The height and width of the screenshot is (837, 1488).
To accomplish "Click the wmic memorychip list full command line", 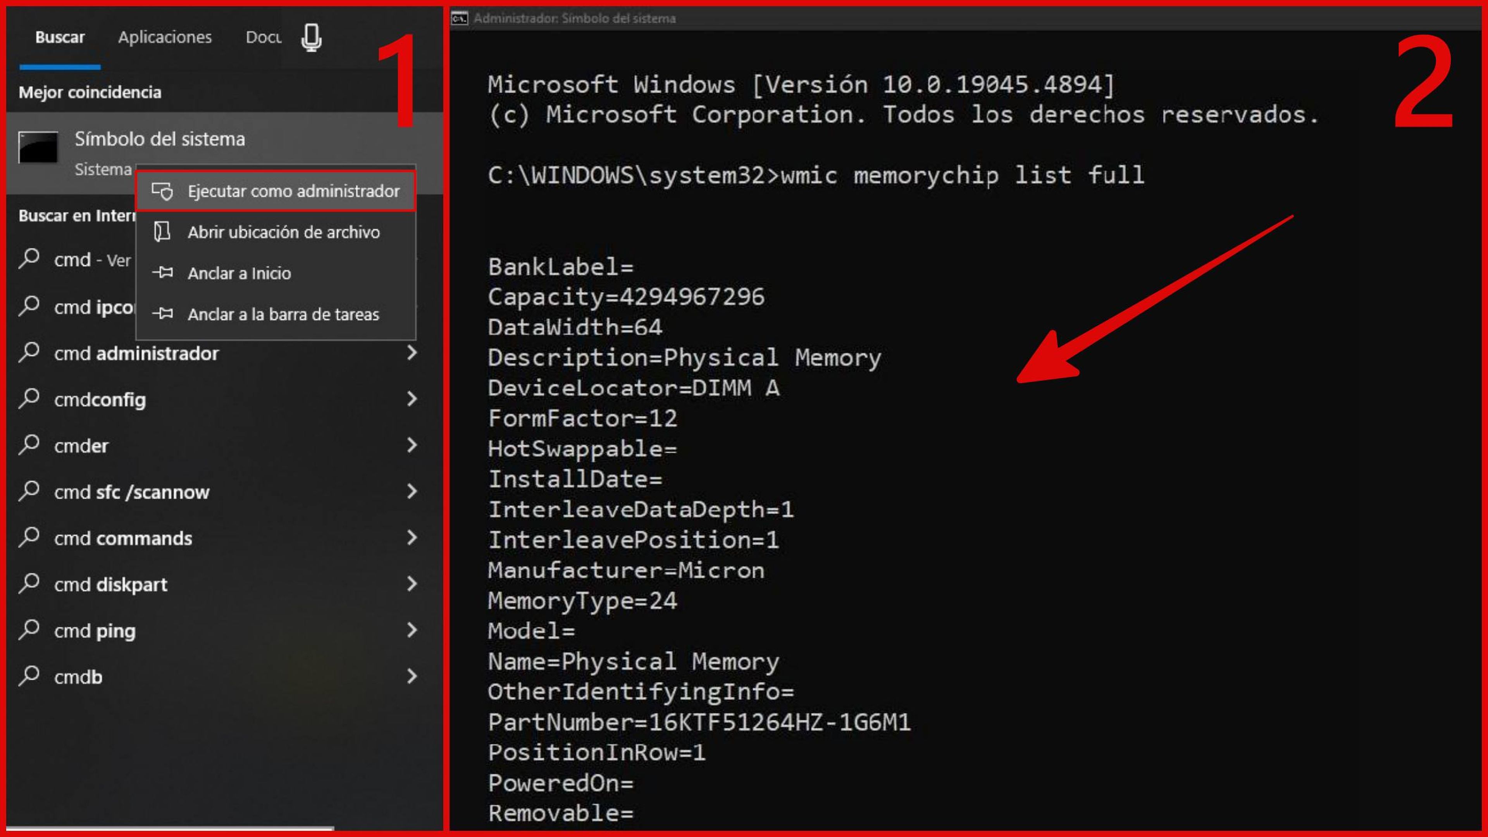I will [x=816, y=175].
